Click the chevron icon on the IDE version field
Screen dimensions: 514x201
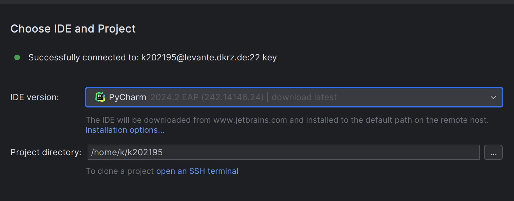tap(493, 97)
